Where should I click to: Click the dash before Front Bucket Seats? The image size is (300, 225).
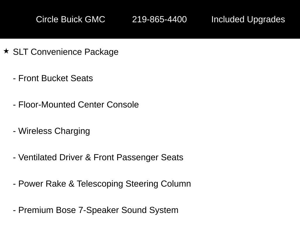(x=14, y=79)
